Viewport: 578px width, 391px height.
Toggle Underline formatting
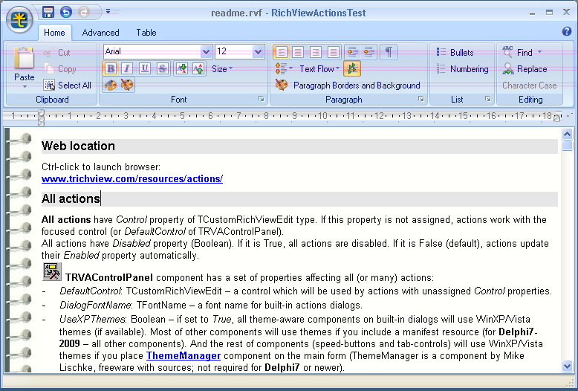(x=145, y=68)
